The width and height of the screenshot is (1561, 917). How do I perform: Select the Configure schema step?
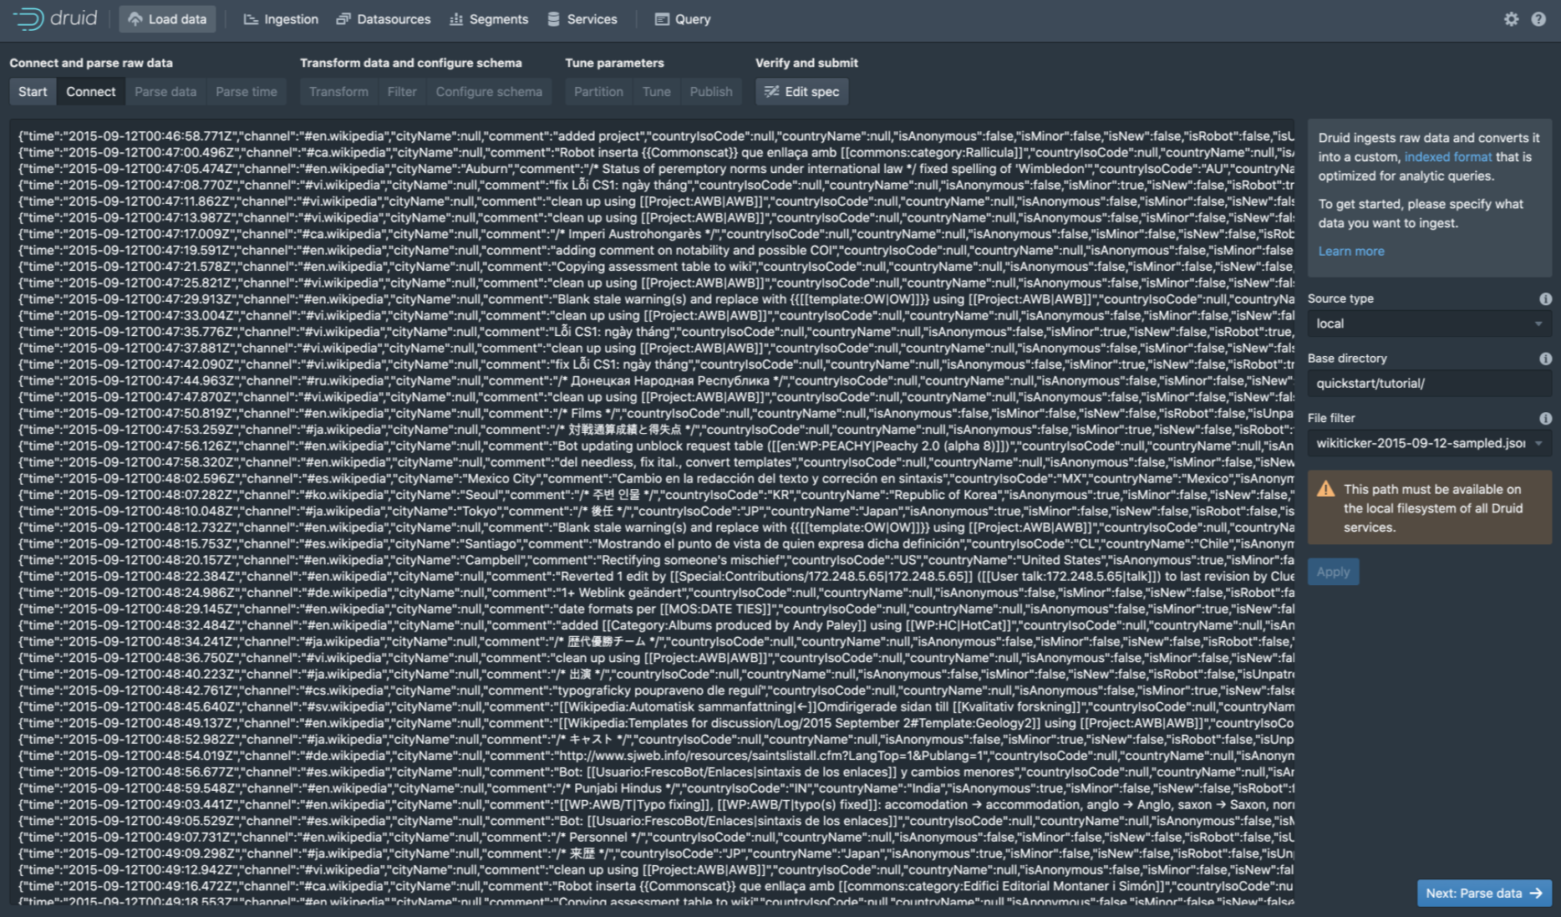[x=489, y=92]
